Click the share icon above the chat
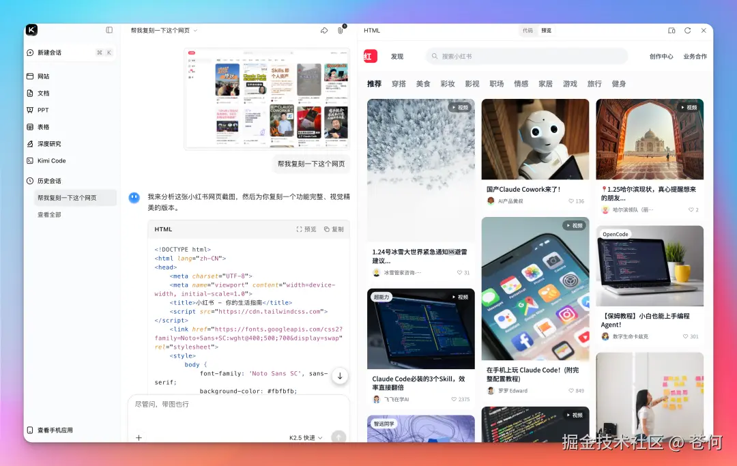Image resolution: width=737 pixels, height=466 pixels. 323,30
